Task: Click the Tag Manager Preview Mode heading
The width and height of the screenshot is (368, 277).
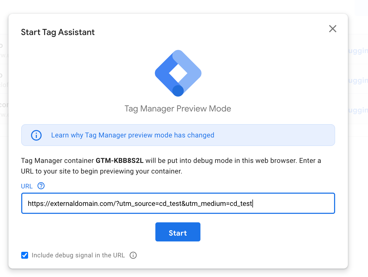Action: tap(178, 109)
